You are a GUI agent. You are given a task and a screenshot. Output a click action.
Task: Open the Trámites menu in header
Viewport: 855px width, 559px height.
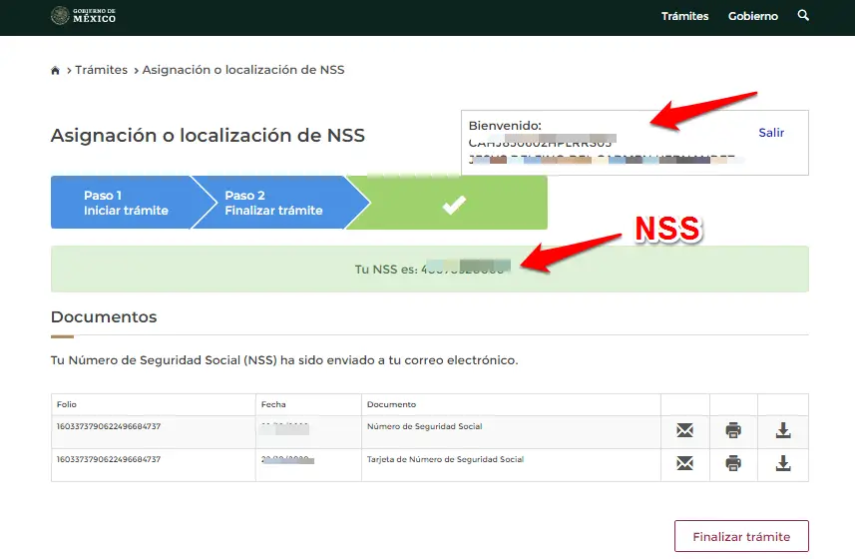pyautogui.click(x=684, y=16)
